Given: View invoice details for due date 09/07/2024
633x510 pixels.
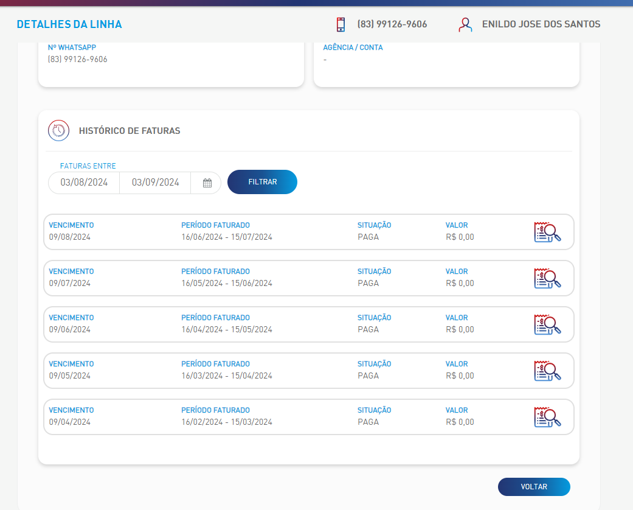Looking at the screenshot, I should (547, 279).
